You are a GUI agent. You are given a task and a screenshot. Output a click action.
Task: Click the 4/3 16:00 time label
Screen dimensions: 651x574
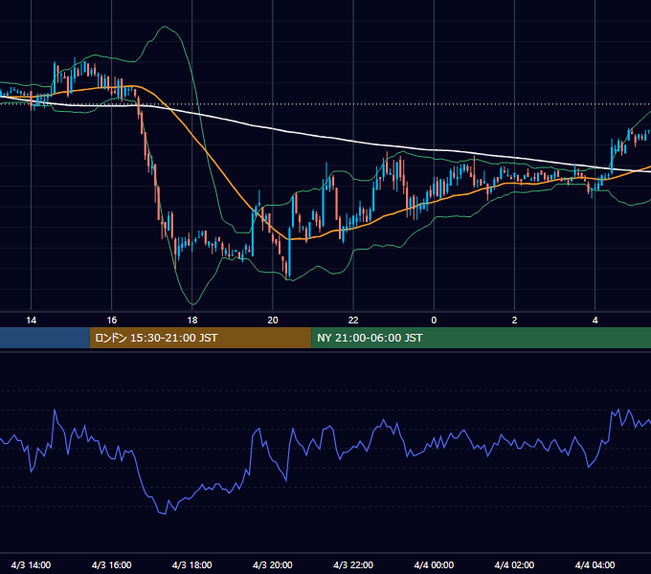point(112,564)
